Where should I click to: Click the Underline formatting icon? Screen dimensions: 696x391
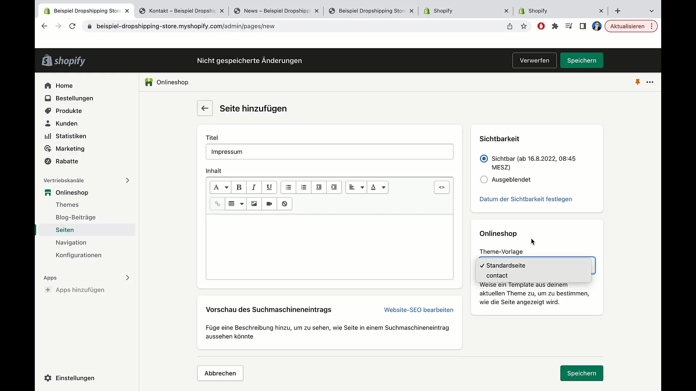coord(269,187)
